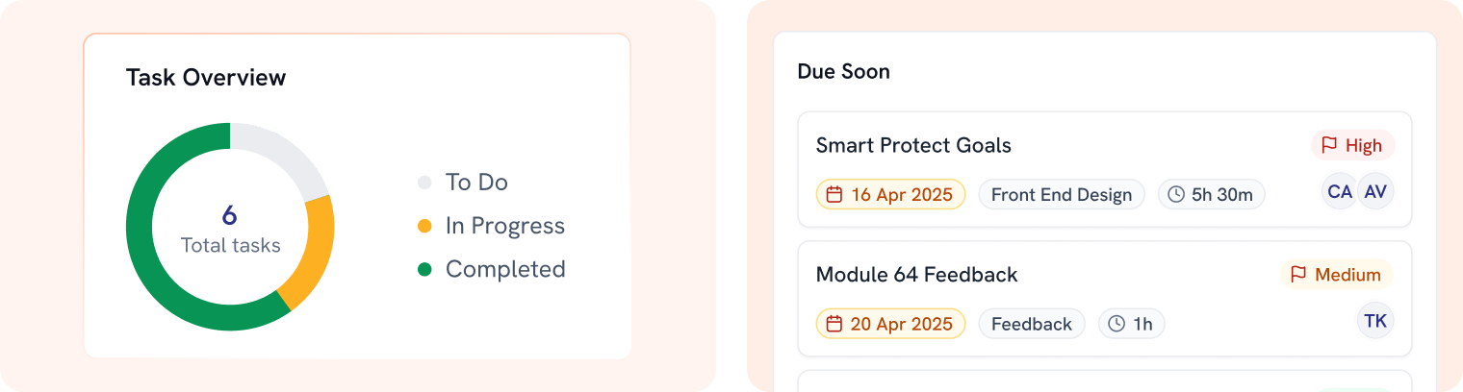Click the flag icon on Medium priority badge
The height and width of the screenshot is (392, 1463).
tap(1298, 275)
